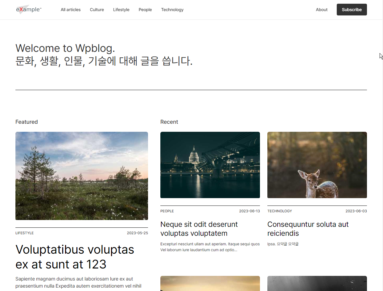Open article Consequuntur soluta aut reiciendis
The width and height of the screenshot is (383, 291).
coord(308,229)
